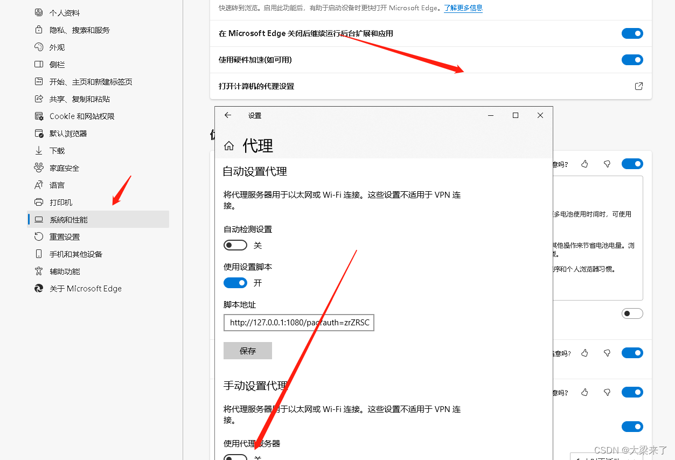675x460 pixels.
Task: Go back using the Settings window arrow
Action: tap(228, 115)
